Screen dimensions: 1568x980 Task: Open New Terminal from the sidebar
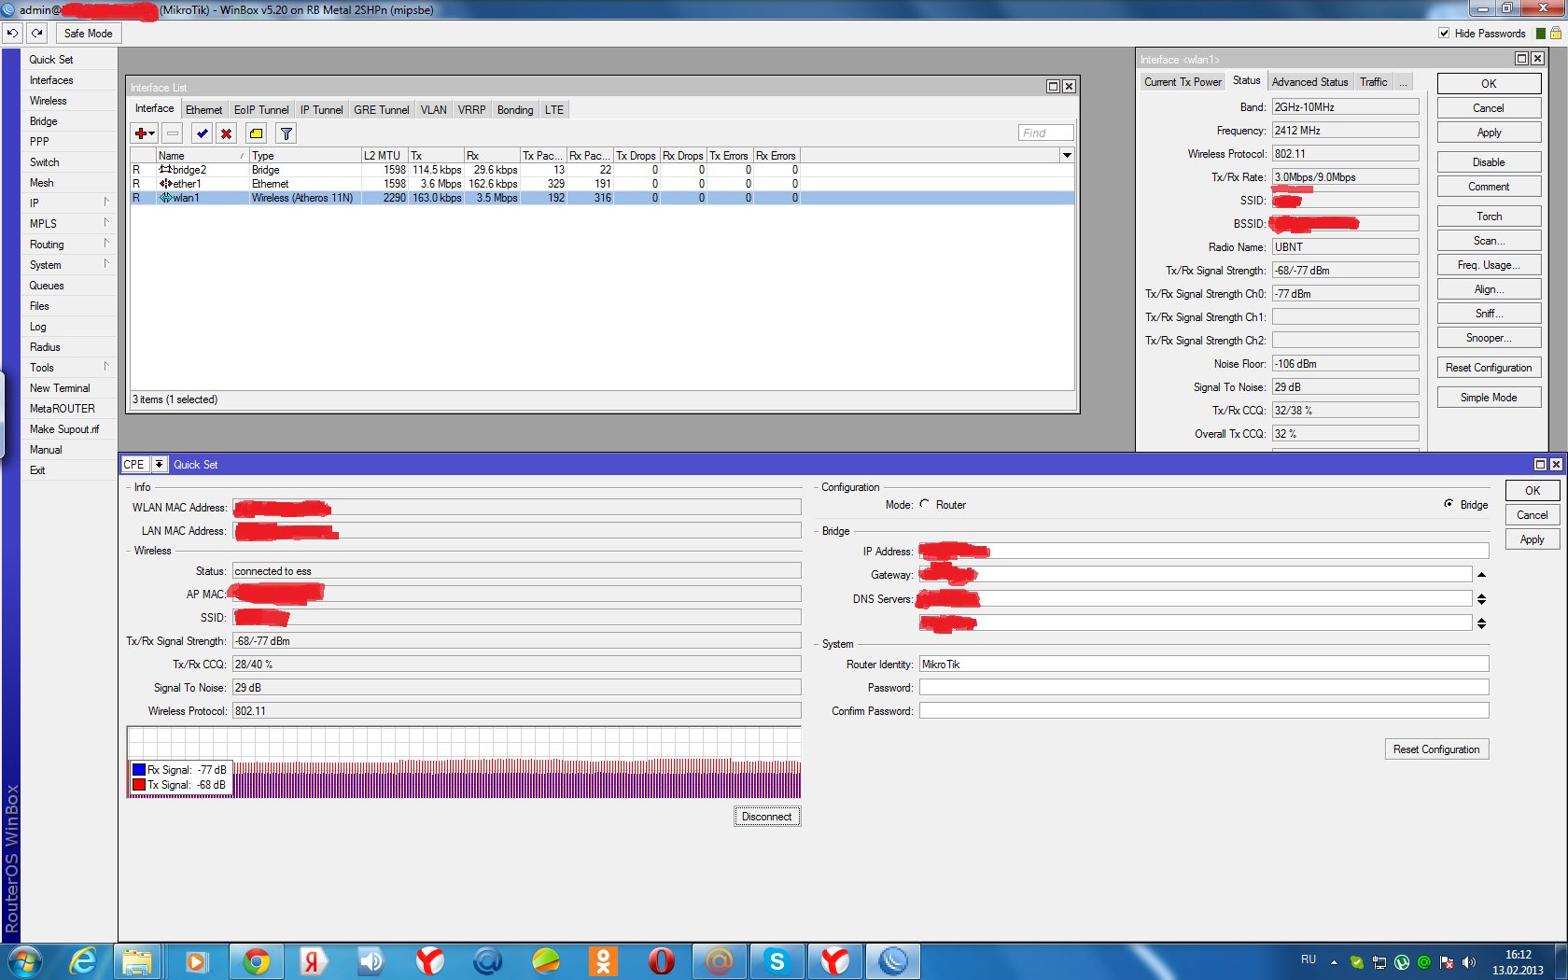tap(60, 388)
